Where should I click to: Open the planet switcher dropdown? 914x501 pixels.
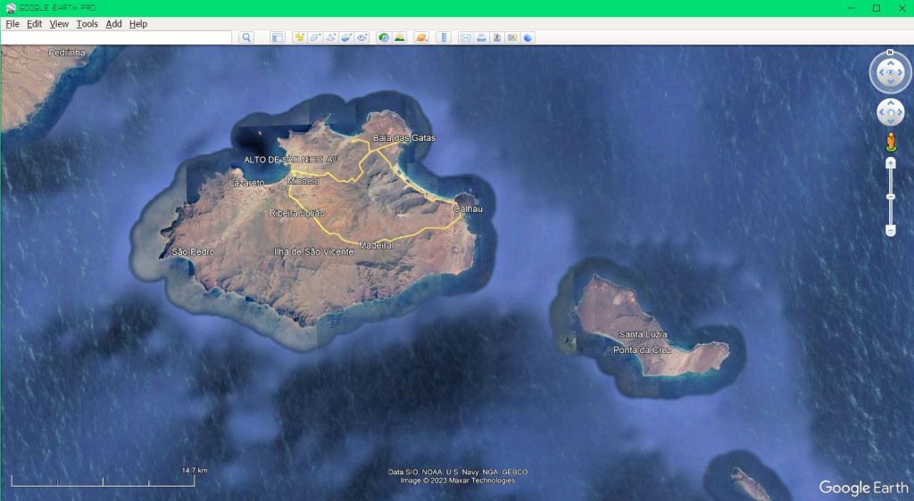(421, 37)
